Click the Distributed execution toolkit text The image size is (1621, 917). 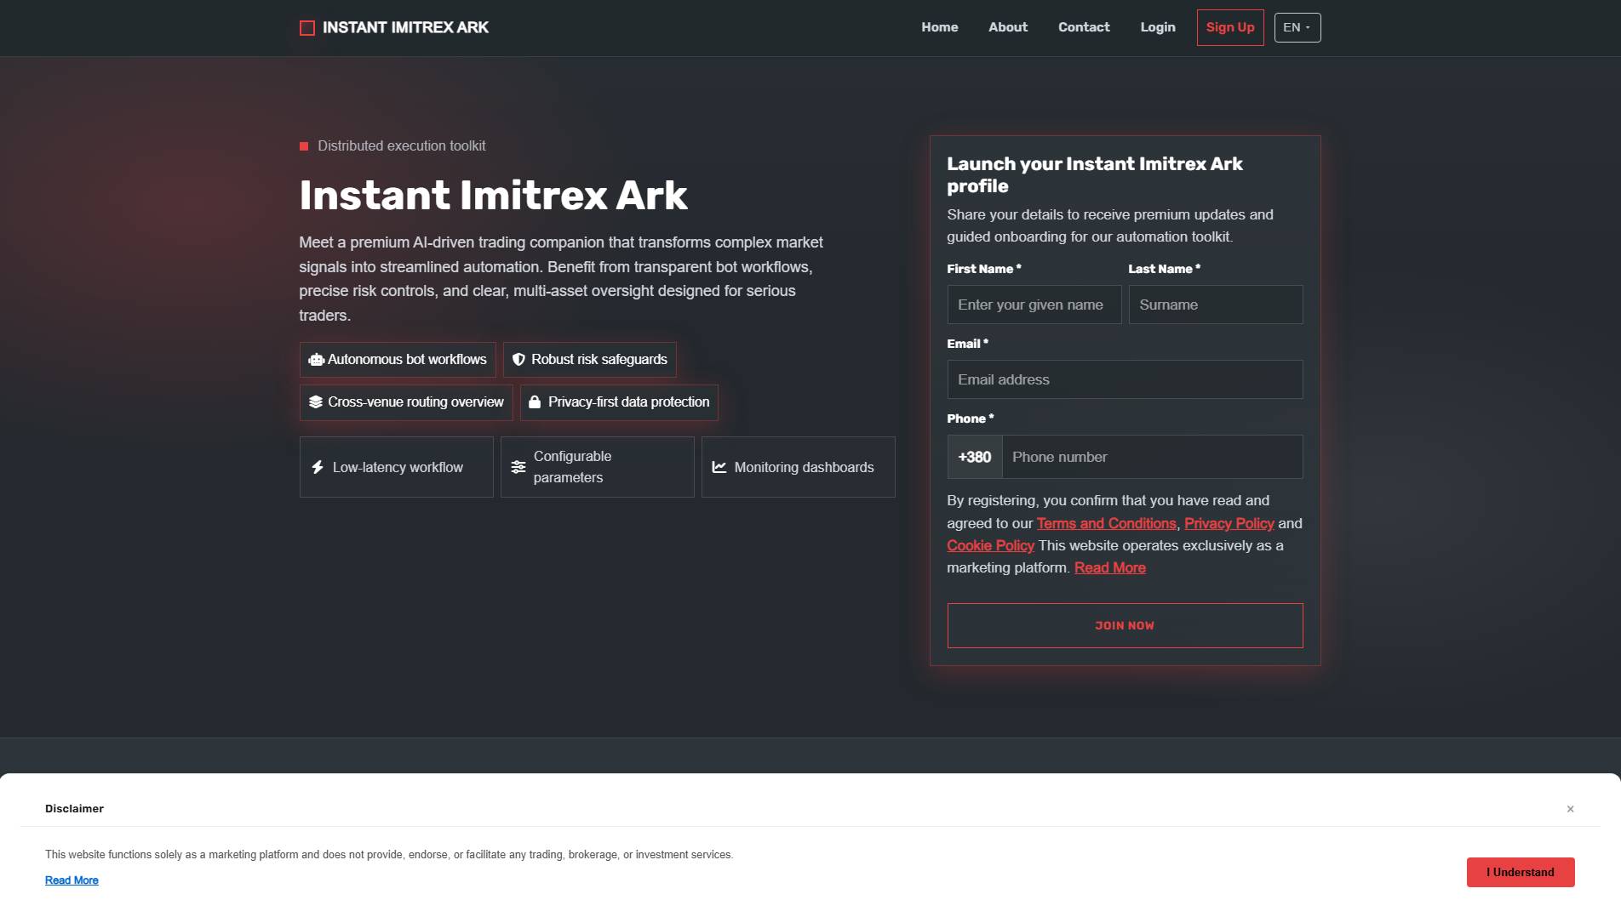tap(402, 146)
